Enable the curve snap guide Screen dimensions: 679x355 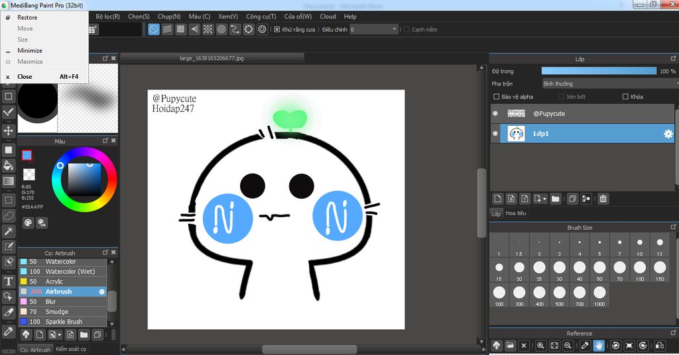(235, 29)
